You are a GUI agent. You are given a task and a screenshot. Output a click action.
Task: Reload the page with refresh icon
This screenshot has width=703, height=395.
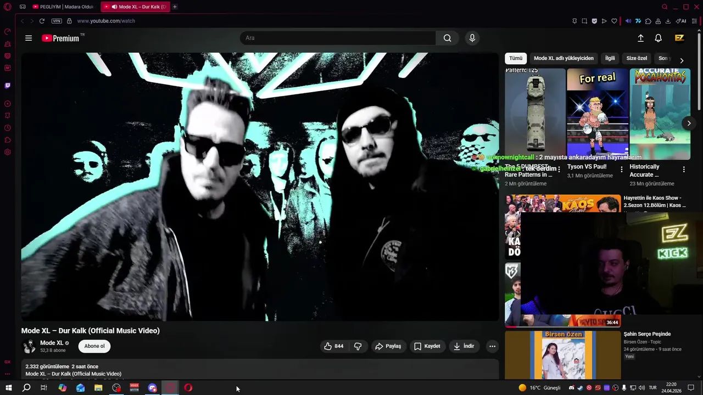pos(42,21)
